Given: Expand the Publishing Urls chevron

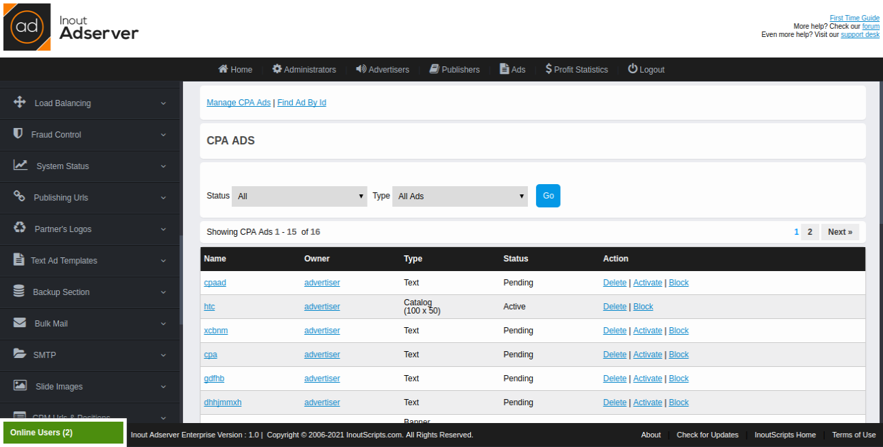Looking at the screenshot, I should (163, 198).
